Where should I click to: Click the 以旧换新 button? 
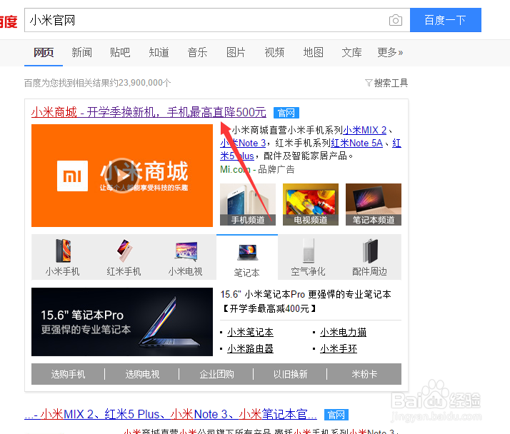pos(290,374)
